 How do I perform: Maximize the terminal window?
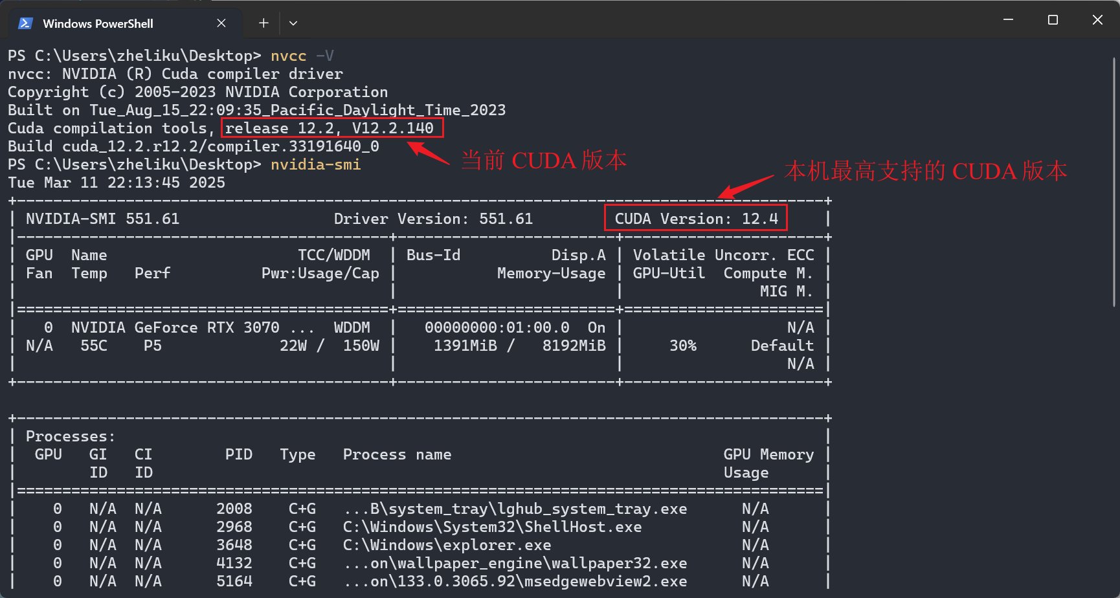coord(1053,20)
